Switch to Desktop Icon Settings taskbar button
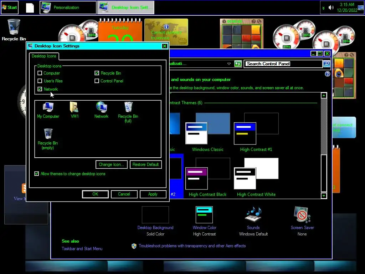The width and height of the screenshot is (365, 274). coord(126,7)
